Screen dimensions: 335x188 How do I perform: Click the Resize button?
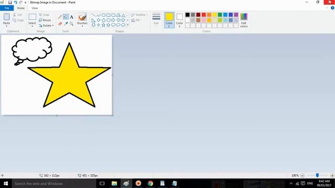(45, 20)
